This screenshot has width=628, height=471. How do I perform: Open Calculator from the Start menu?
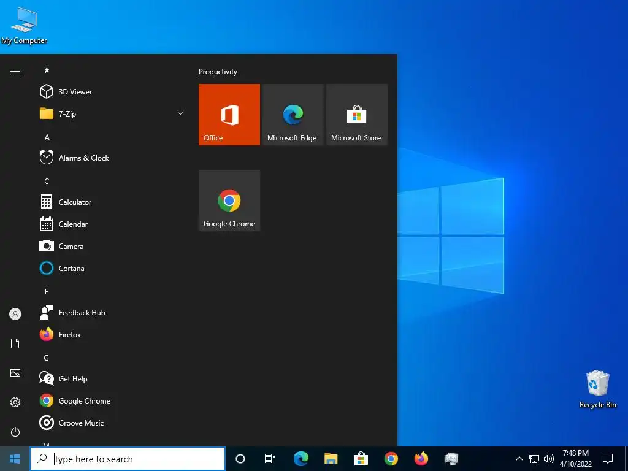pos(112,202)
